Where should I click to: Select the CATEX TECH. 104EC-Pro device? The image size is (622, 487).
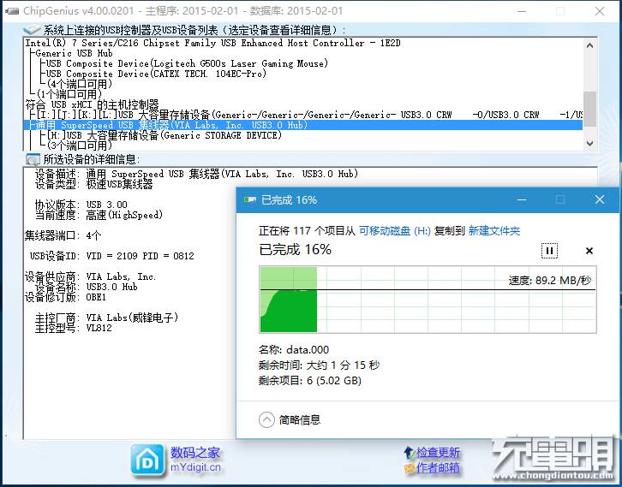(156, 74)
